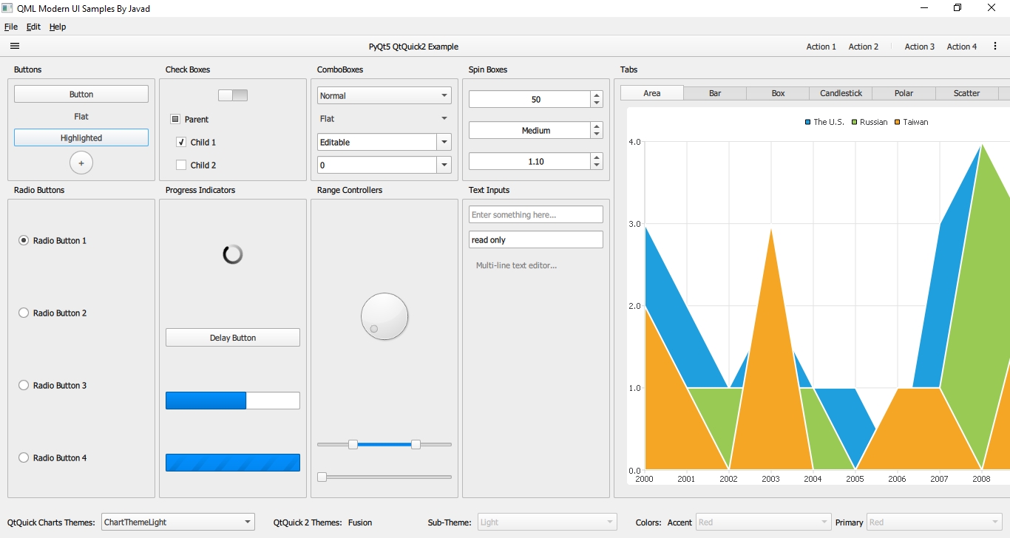The height and width of the screenshot is (538, 1010).
Task: Decrease the 1.10 spin box value
Action: point(597,166)
